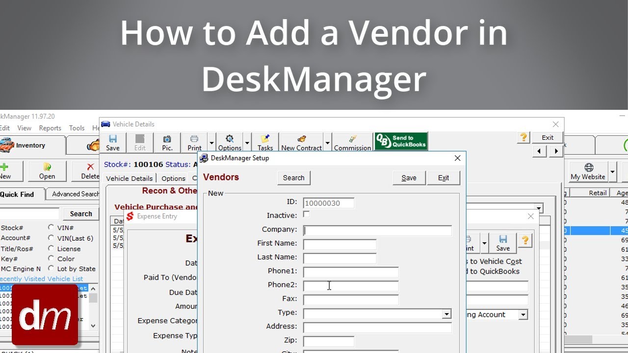The height and width of the screenshot is (353, 628).
Task: Click Search button in Vendors dialog
Action: click(293, 178)
